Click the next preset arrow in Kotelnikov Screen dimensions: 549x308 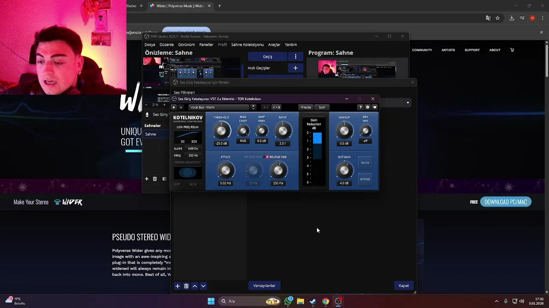click(x=181, y=107)
